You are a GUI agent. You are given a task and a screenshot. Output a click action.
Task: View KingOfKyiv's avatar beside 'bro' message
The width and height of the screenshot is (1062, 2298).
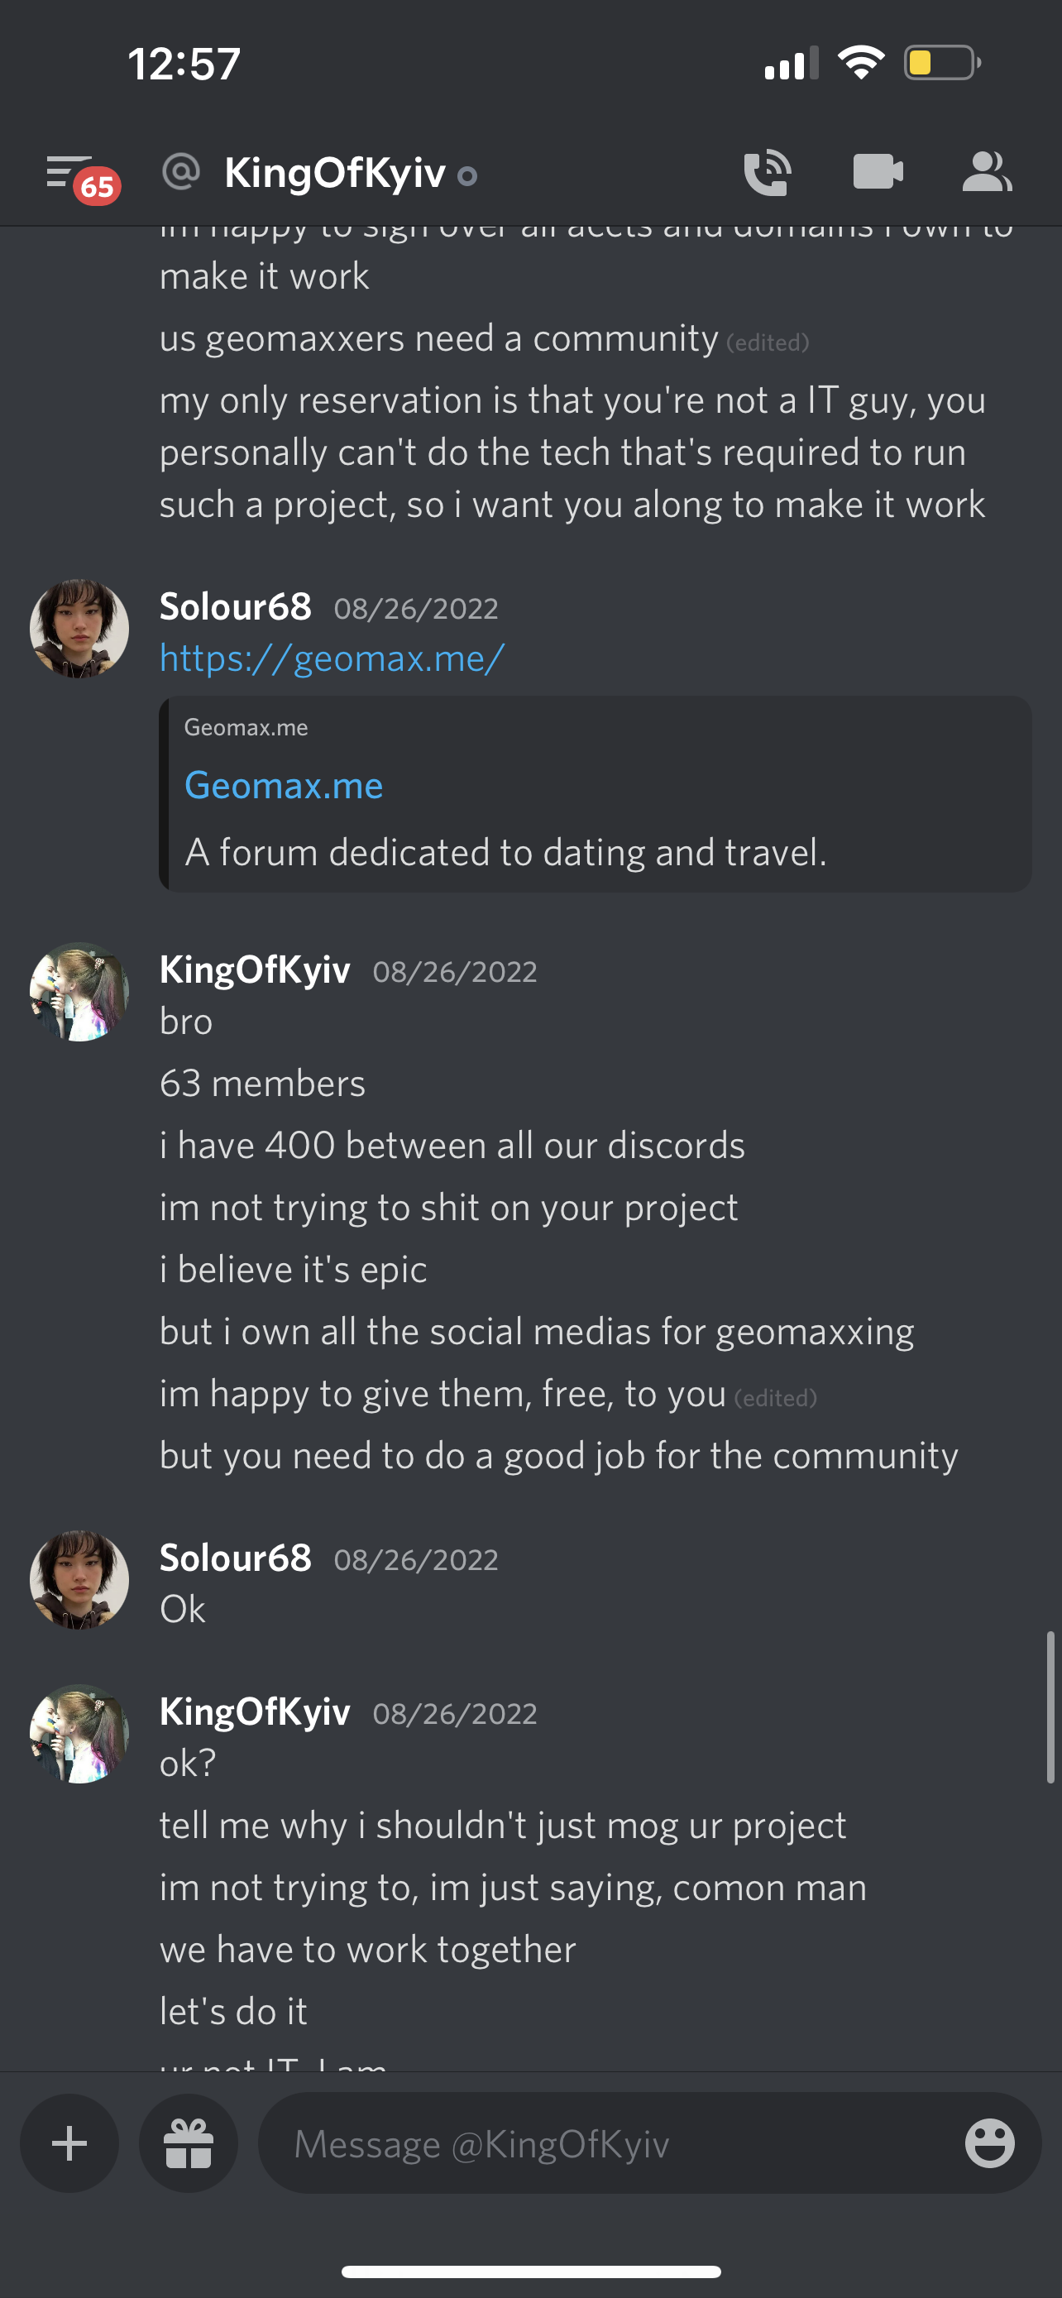coord(79,992)
